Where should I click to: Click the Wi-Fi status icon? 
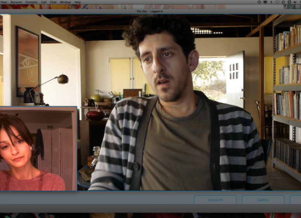[277, 2]
